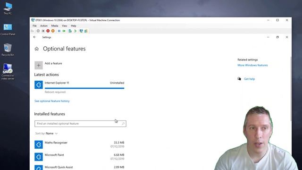
Task: Open Settings home via the house icon
Action: (37, 49)
